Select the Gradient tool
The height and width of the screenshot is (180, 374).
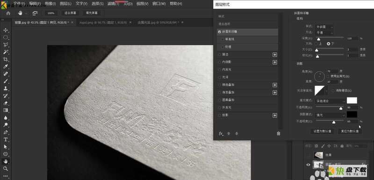click(x=6, y=110)
